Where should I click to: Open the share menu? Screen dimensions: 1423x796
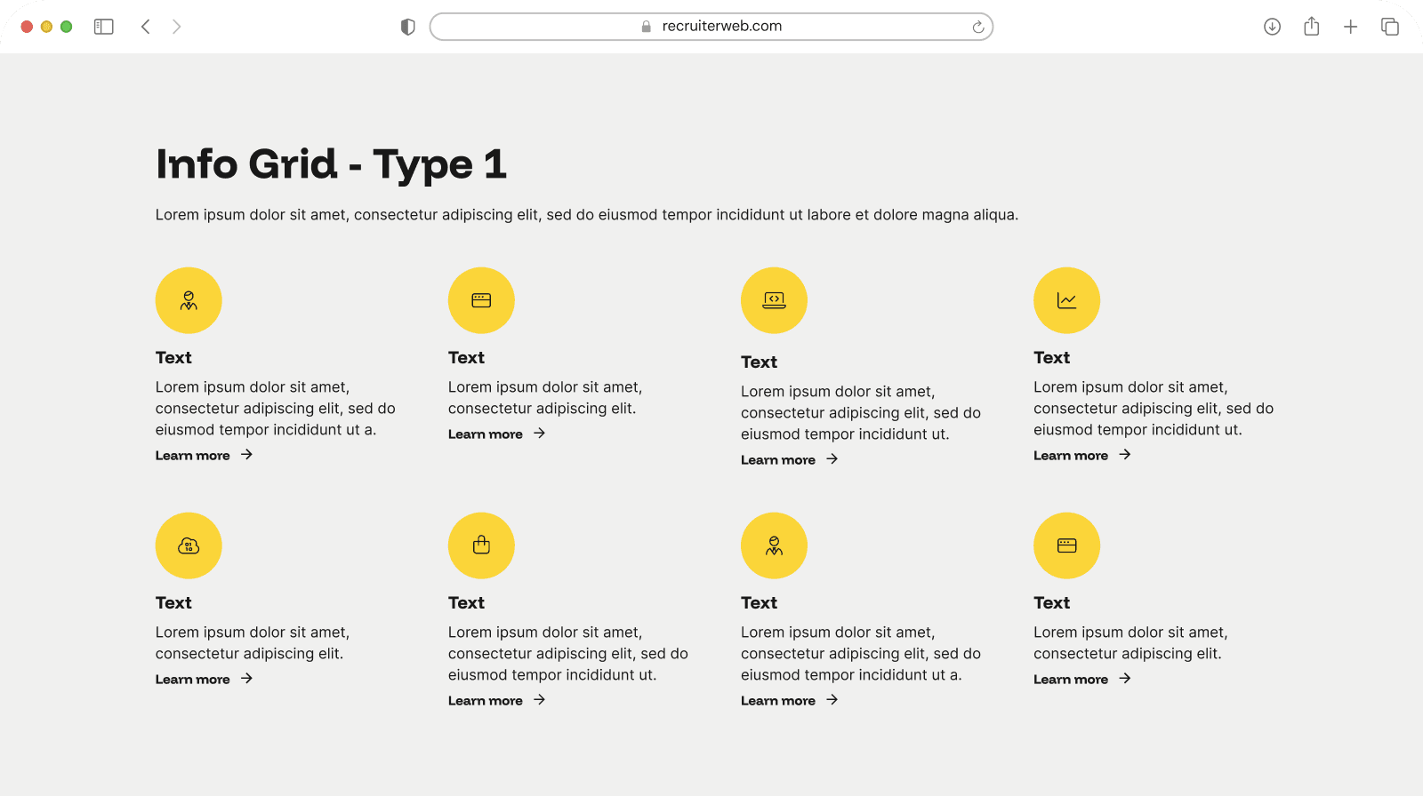click(x=1311, y=27)
